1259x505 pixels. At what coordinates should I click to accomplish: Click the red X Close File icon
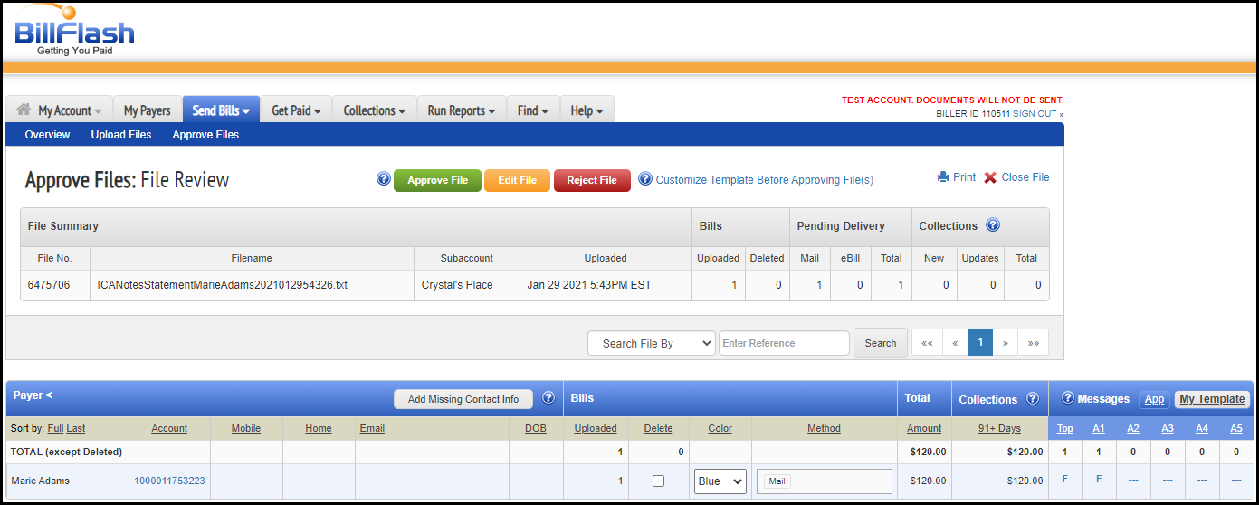pos(990,177)
